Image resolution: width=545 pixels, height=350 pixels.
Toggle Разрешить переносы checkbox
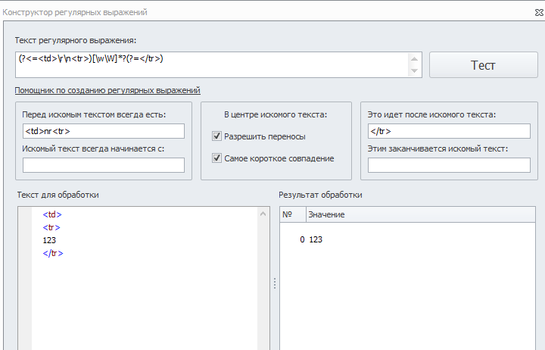click(x=217, y=136)
